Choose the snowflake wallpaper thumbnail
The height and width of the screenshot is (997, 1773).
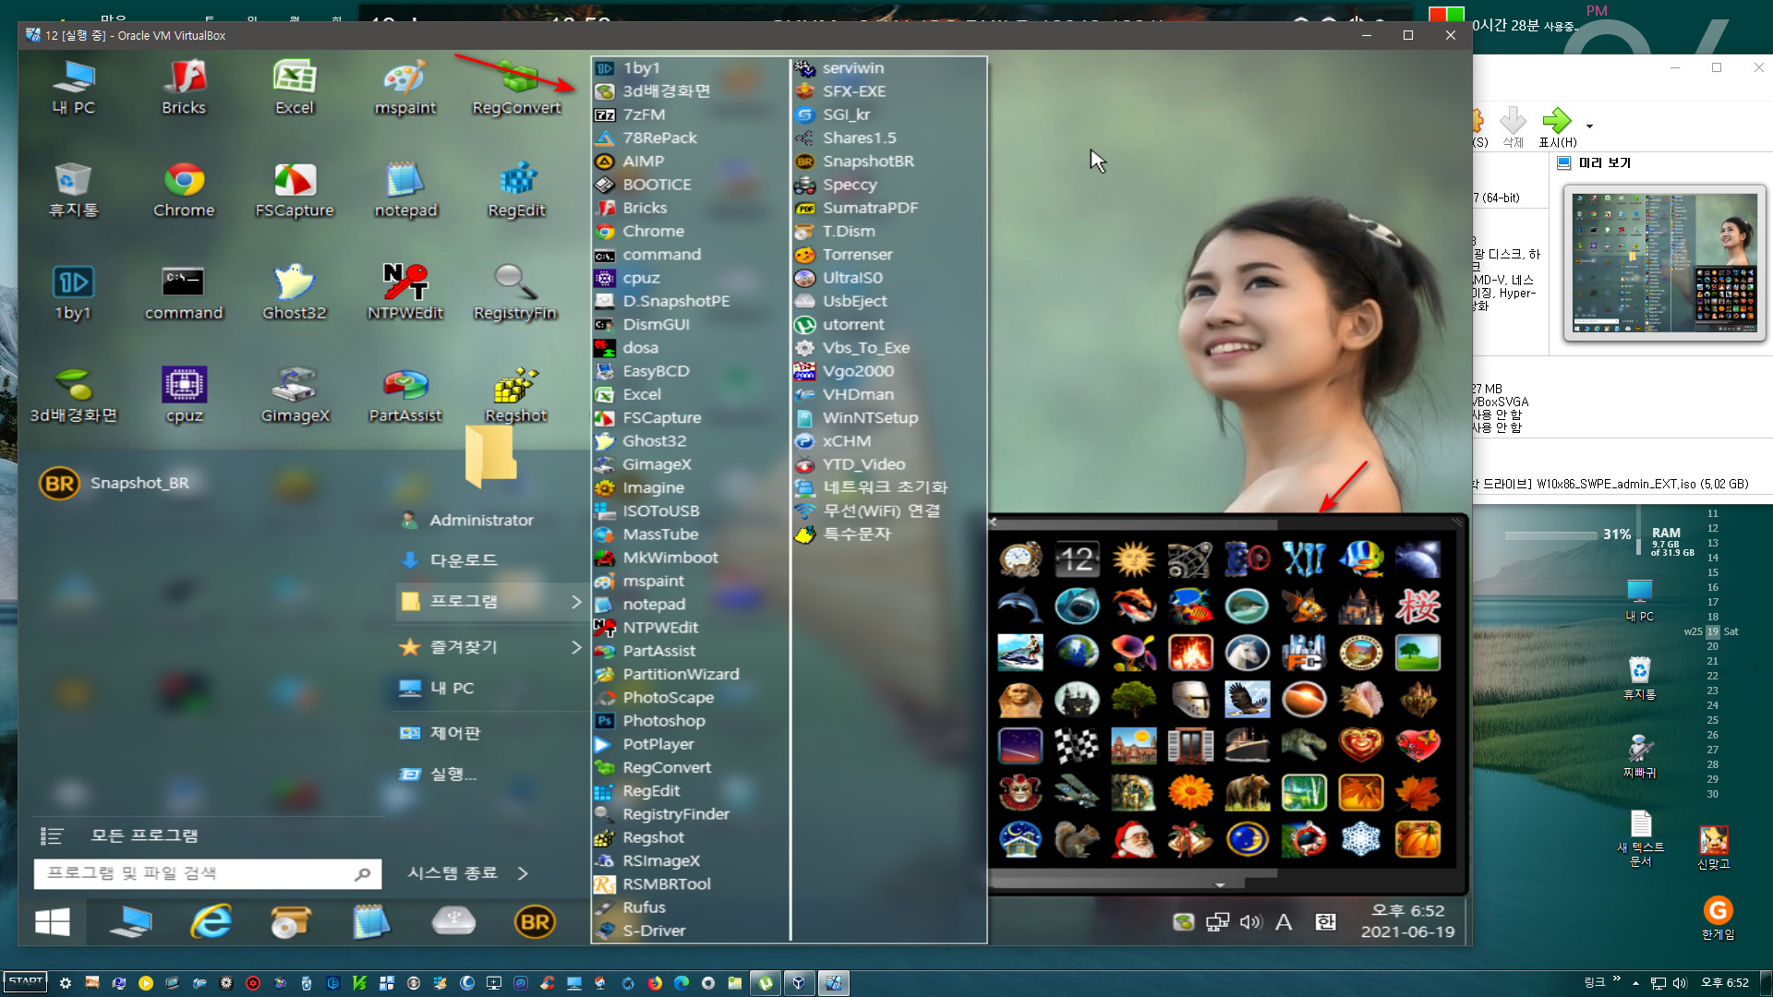coord(1361,839)
